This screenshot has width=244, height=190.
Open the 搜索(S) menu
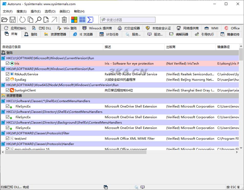pos(22,11)
